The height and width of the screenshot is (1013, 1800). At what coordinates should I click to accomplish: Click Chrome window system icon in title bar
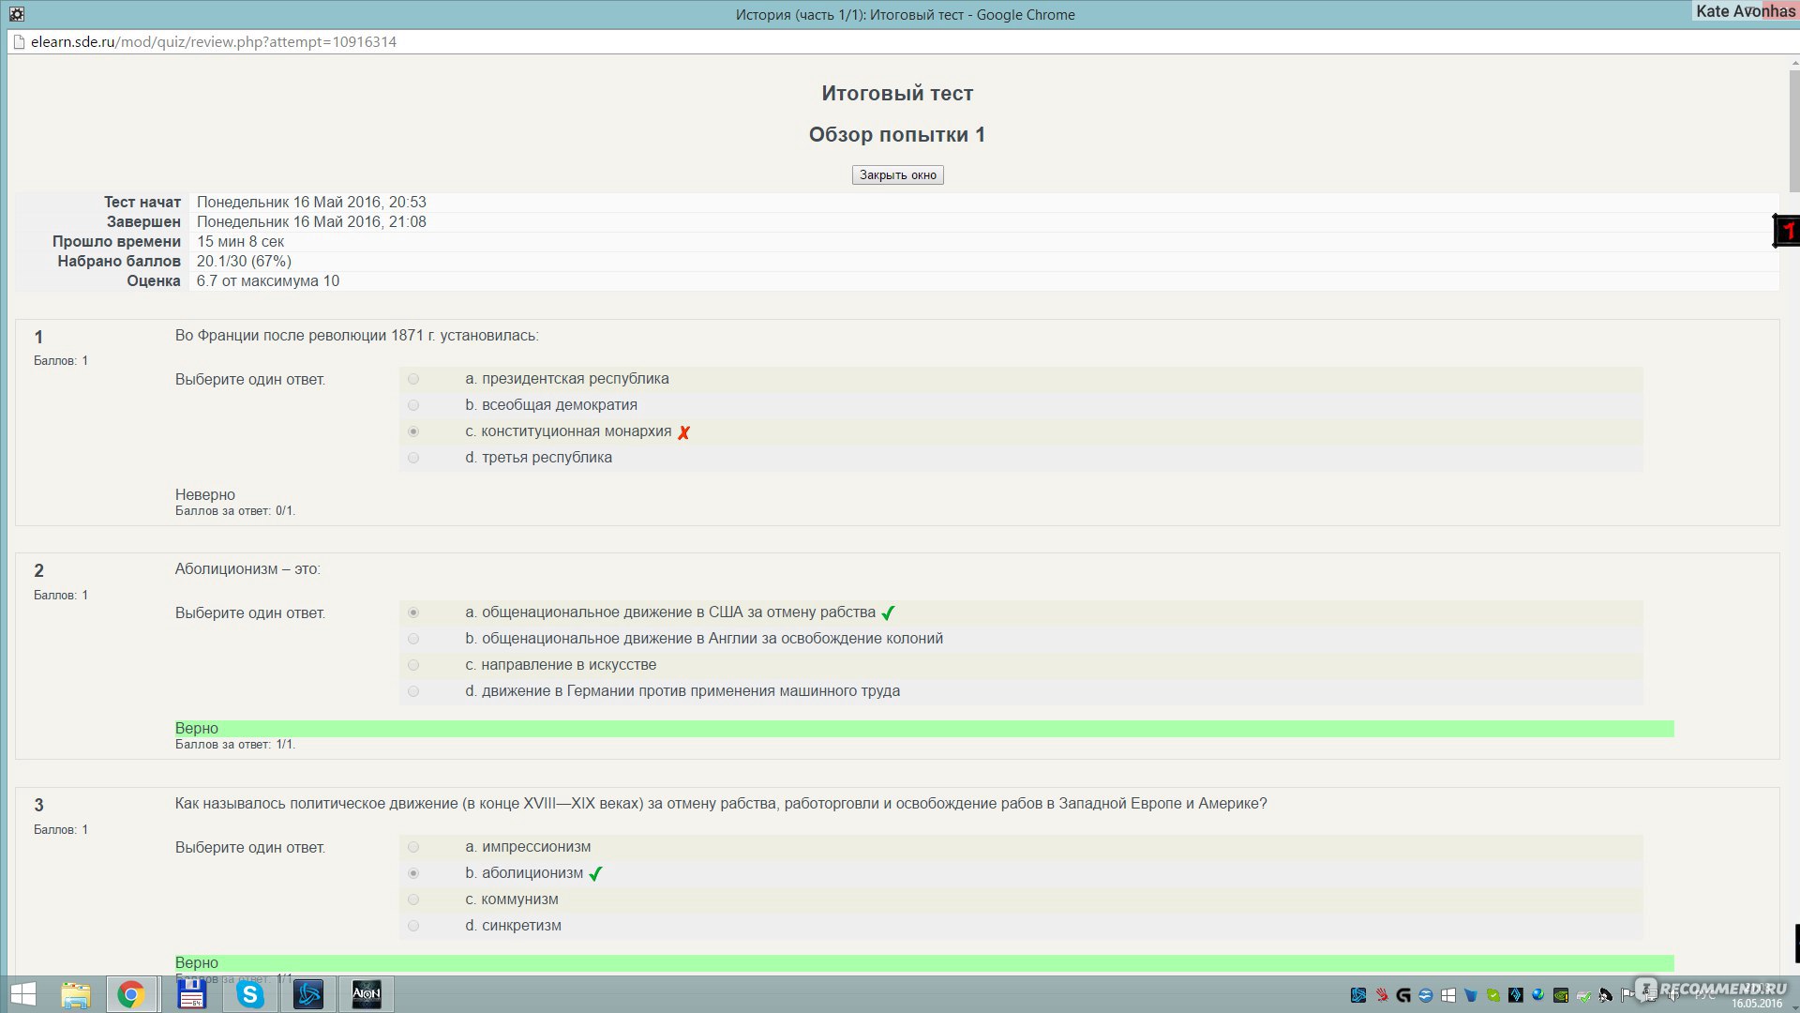tap(17, 14)
